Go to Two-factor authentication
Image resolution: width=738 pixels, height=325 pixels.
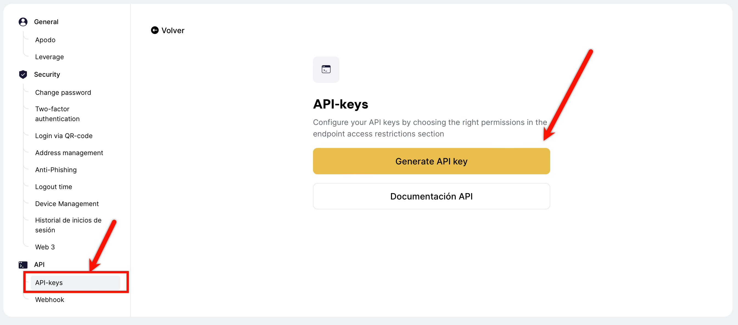click(x=57, y=114)
